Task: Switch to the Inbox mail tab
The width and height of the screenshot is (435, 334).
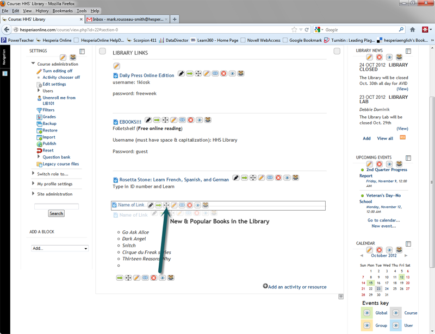Action: point(127,20)
